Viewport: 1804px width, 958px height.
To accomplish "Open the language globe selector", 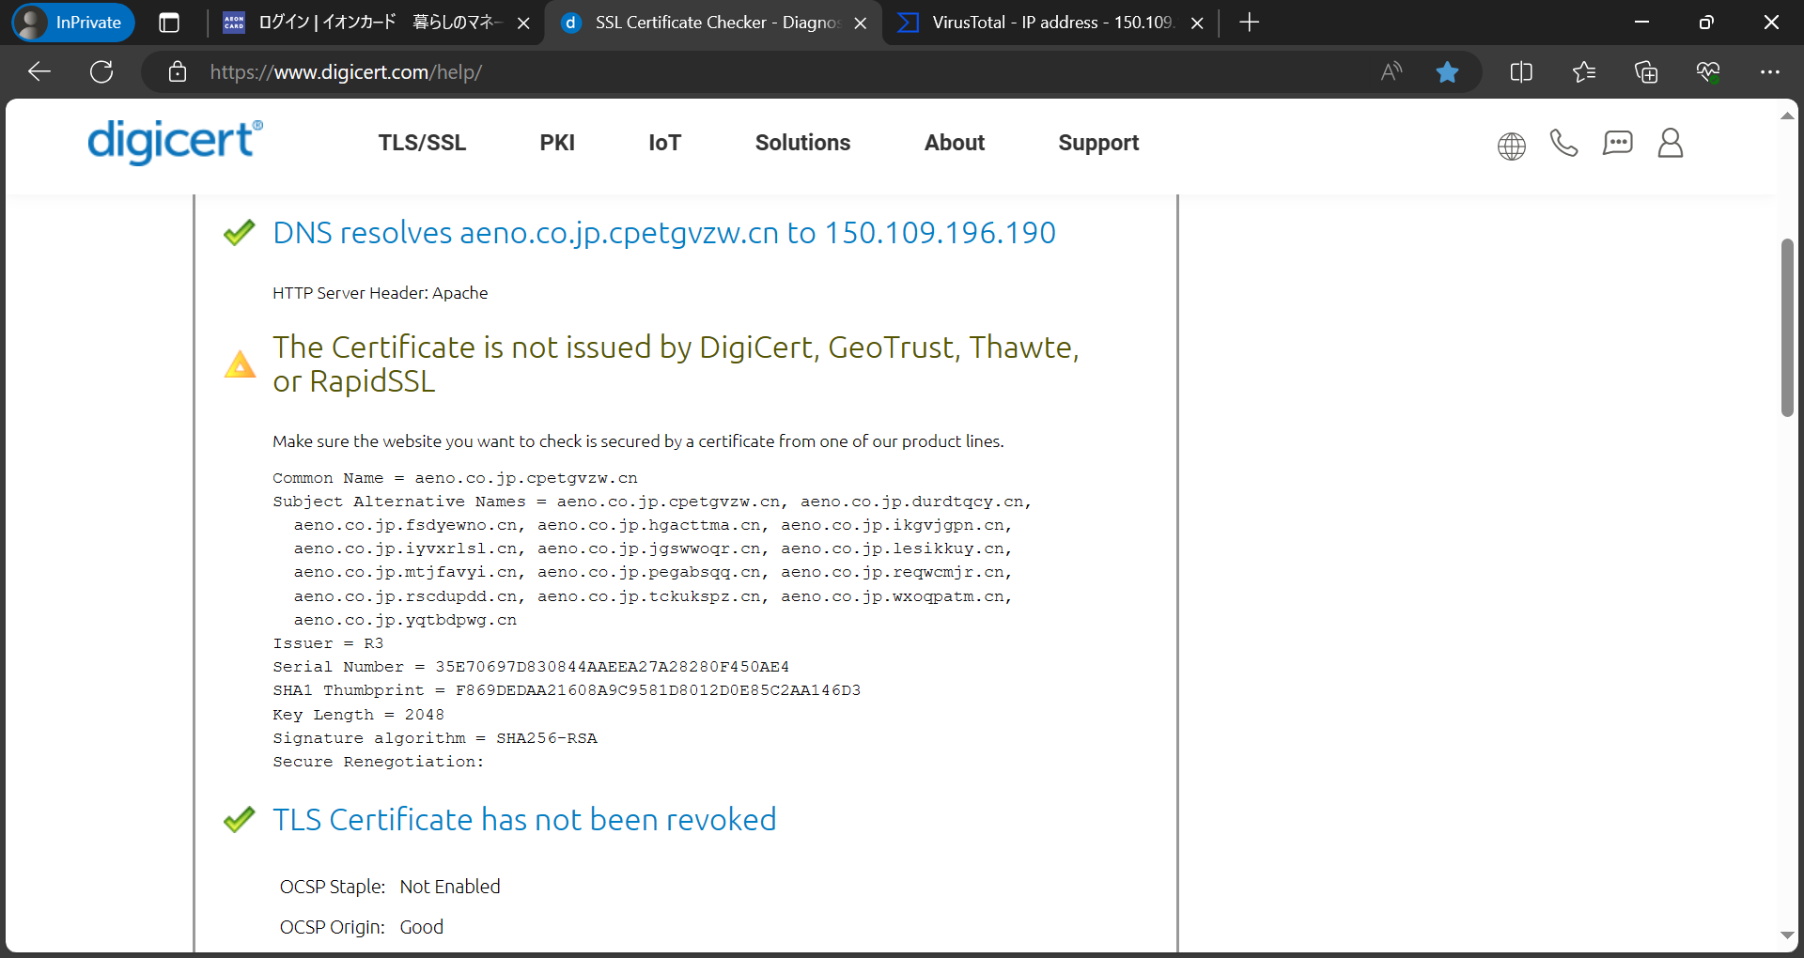I will point(1512,146).
